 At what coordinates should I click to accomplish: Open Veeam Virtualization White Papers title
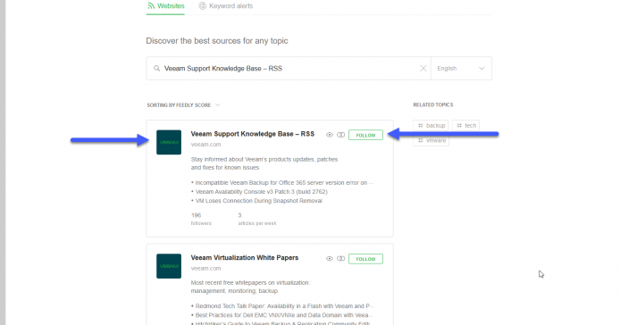point(245,258)
